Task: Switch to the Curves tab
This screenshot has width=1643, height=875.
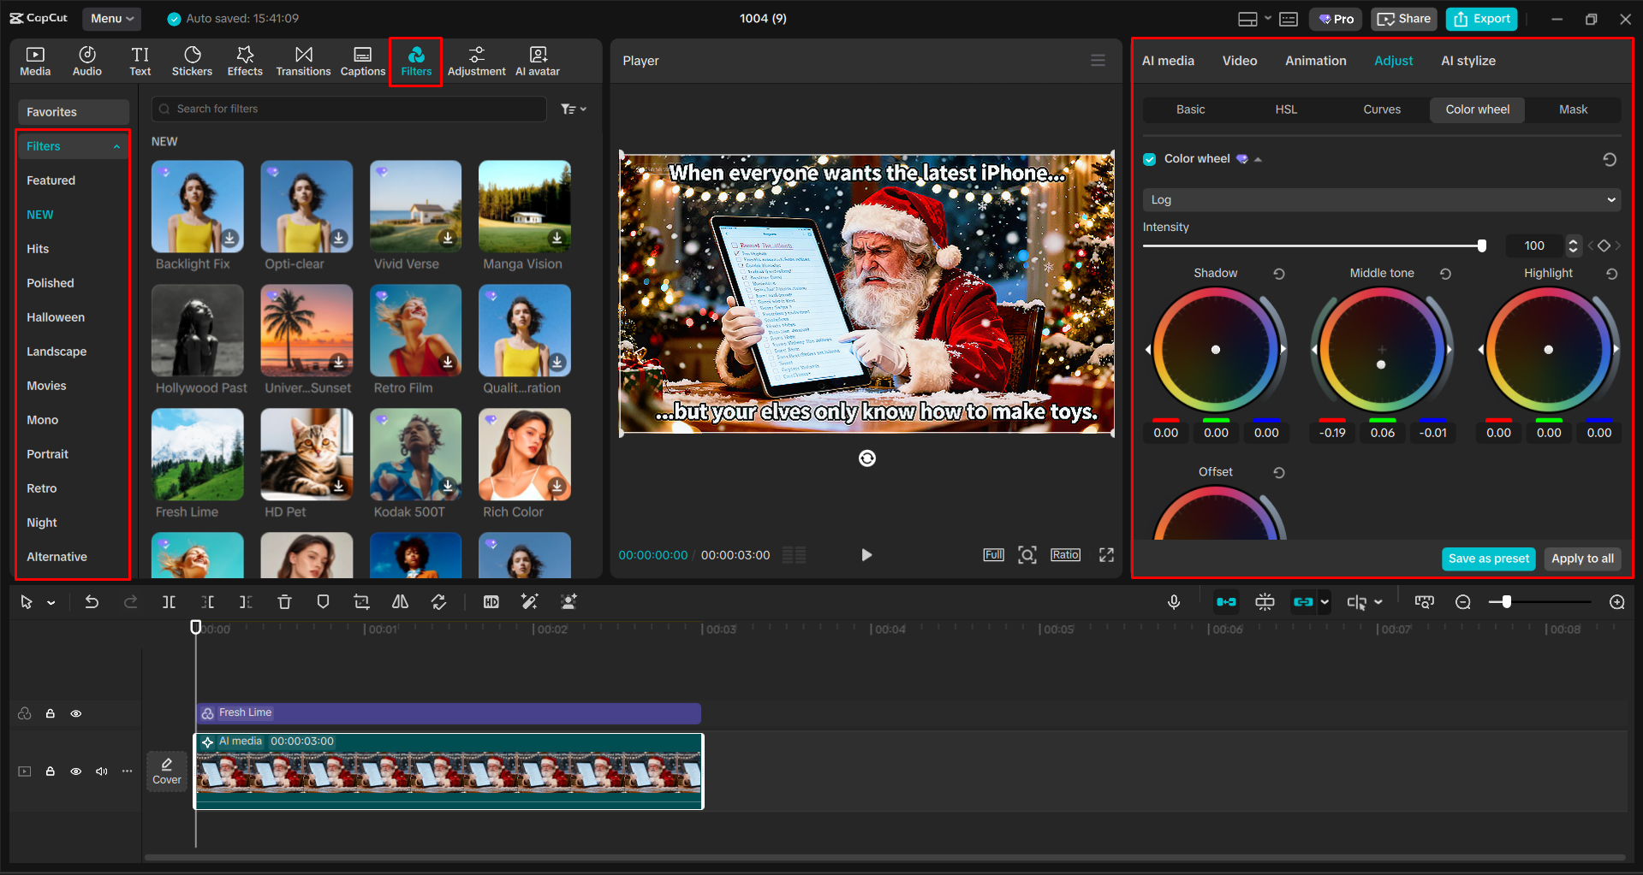Action: tap(1381, 109)
